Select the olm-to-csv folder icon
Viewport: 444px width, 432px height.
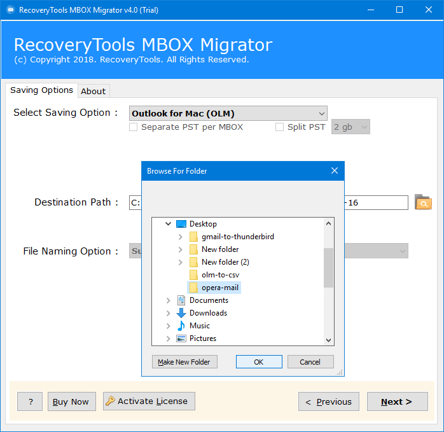click(x=194, y=275)
